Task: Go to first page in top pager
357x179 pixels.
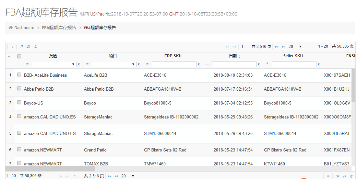Action: (x=228, y=47)
